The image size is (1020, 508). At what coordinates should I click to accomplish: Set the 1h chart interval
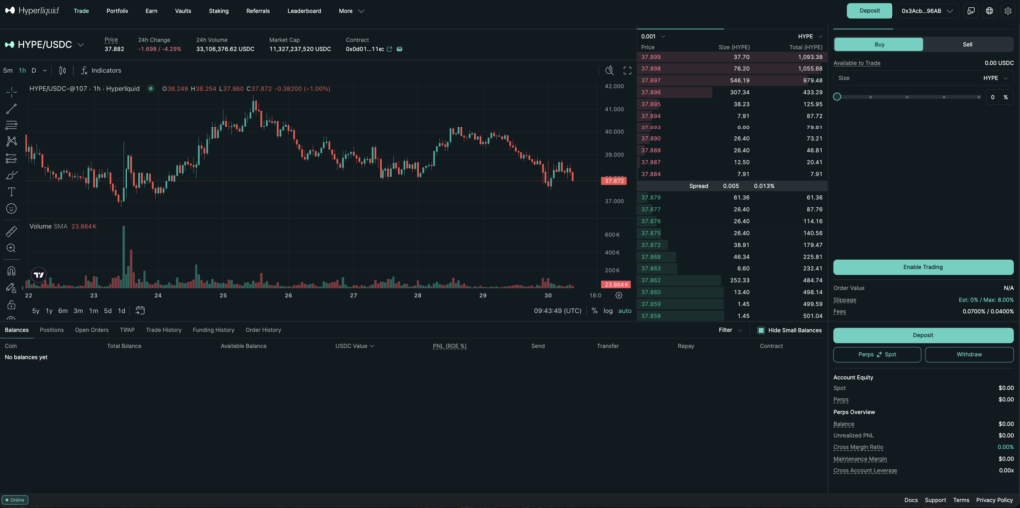point(22,71)
